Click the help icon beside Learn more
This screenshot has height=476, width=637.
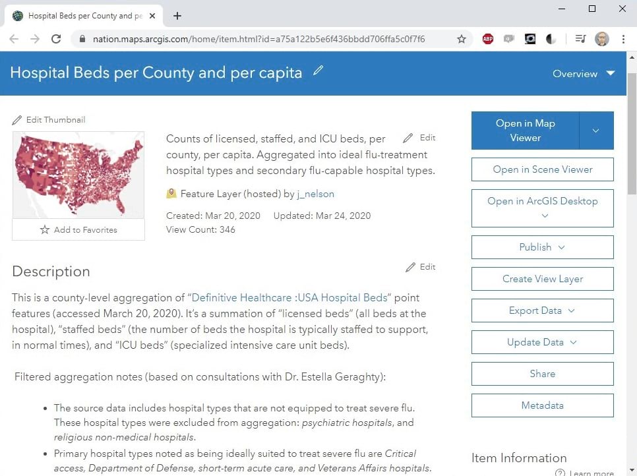click(x=560, y=472)
